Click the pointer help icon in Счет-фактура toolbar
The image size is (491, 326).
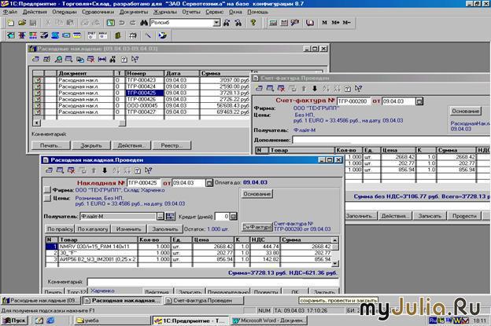click(359, 89)
